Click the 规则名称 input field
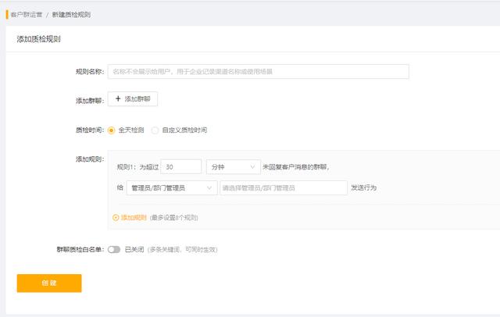This screenshot has height=317, width=500. tap(259, 71)
